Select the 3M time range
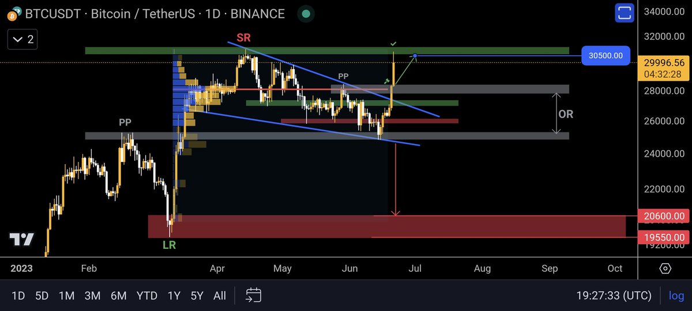The width and height of the screenshot is (692, 311). tap(92, 296)
